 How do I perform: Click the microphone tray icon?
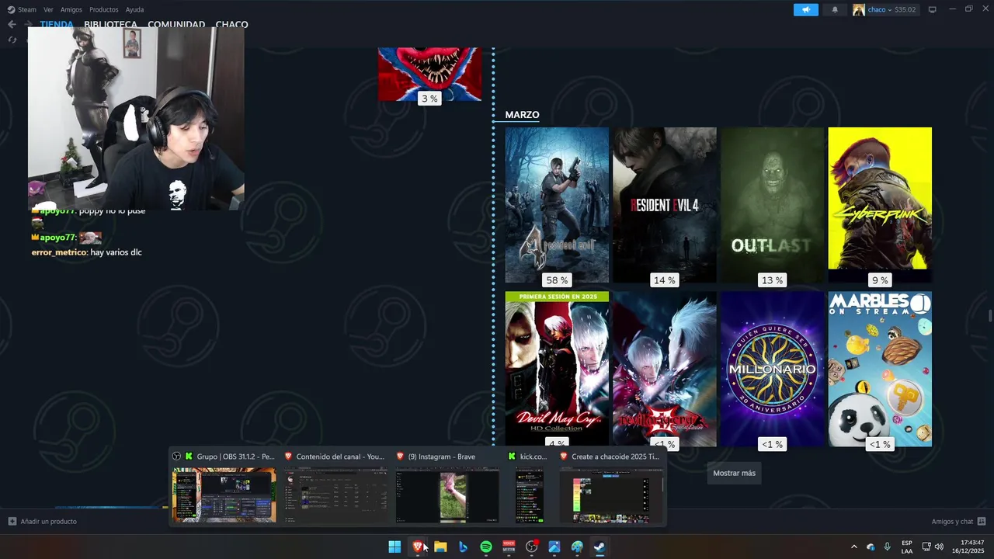tap(887, 547)
